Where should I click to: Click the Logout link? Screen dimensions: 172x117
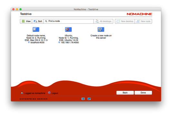pos(55,93)
